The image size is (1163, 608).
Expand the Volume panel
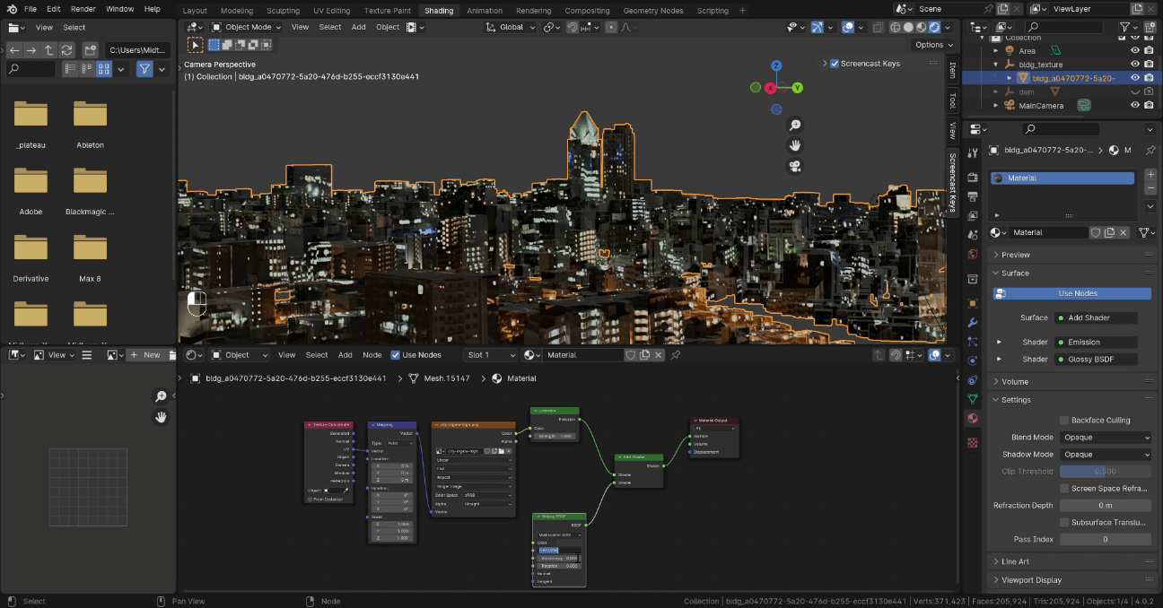(x=1015, y=381)
